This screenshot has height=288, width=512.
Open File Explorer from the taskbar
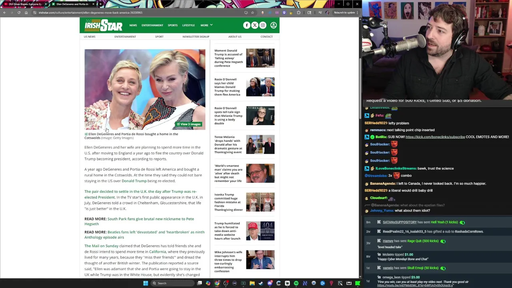(252, 283)
